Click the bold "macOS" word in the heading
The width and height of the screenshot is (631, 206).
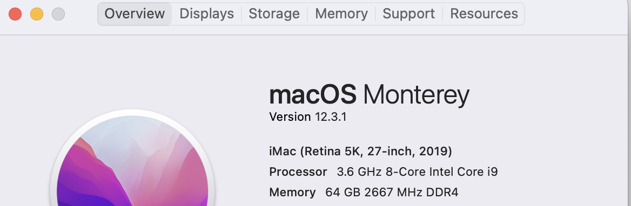[x=313, y=95]
